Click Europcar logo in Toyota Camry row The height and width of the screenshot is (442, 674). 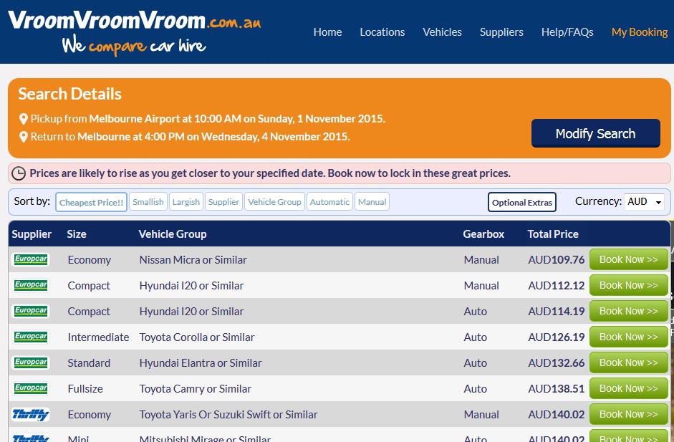point(31,388)
